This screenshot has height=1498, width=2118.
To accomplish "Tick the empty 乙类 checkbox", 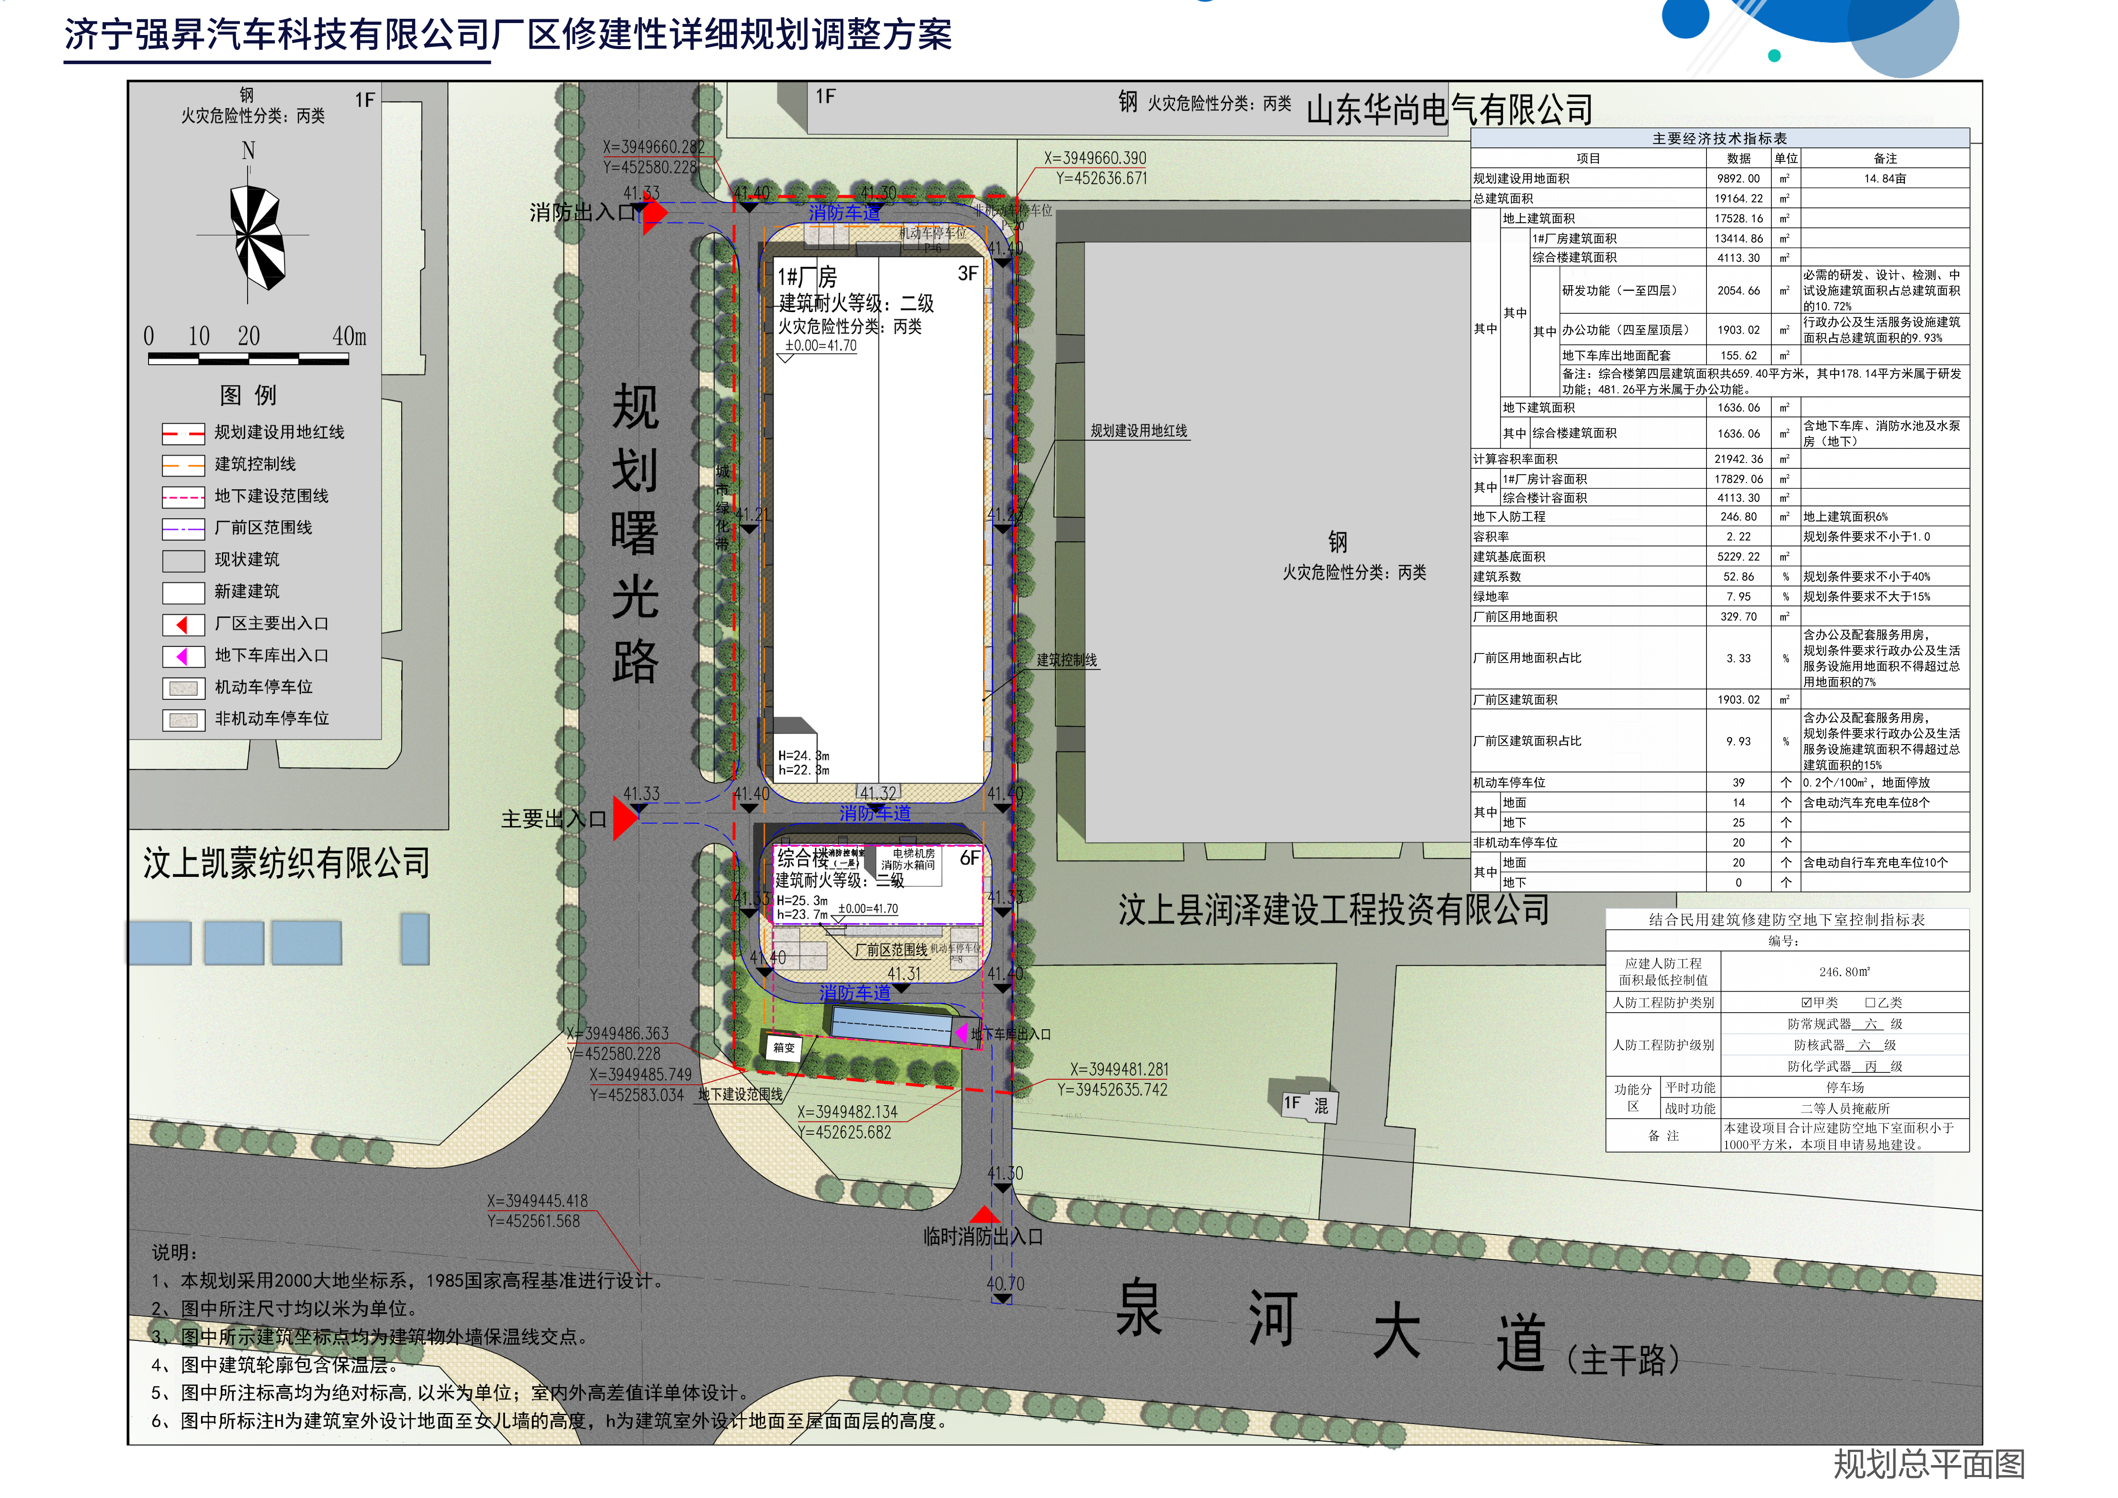I will (1870, 1003).
